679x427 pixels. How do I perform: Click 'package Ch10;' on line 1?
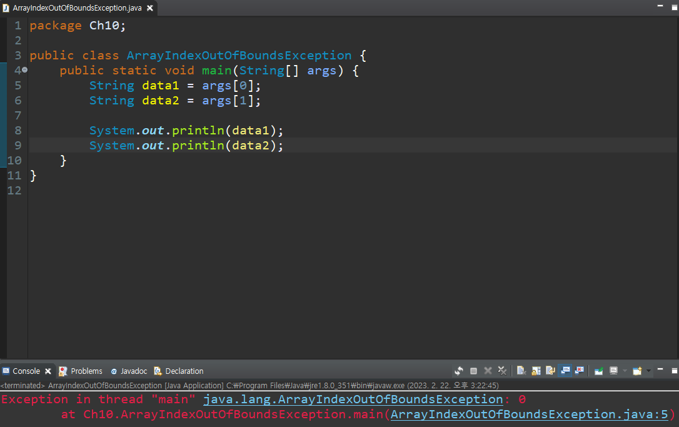click(x=78, y=26)
